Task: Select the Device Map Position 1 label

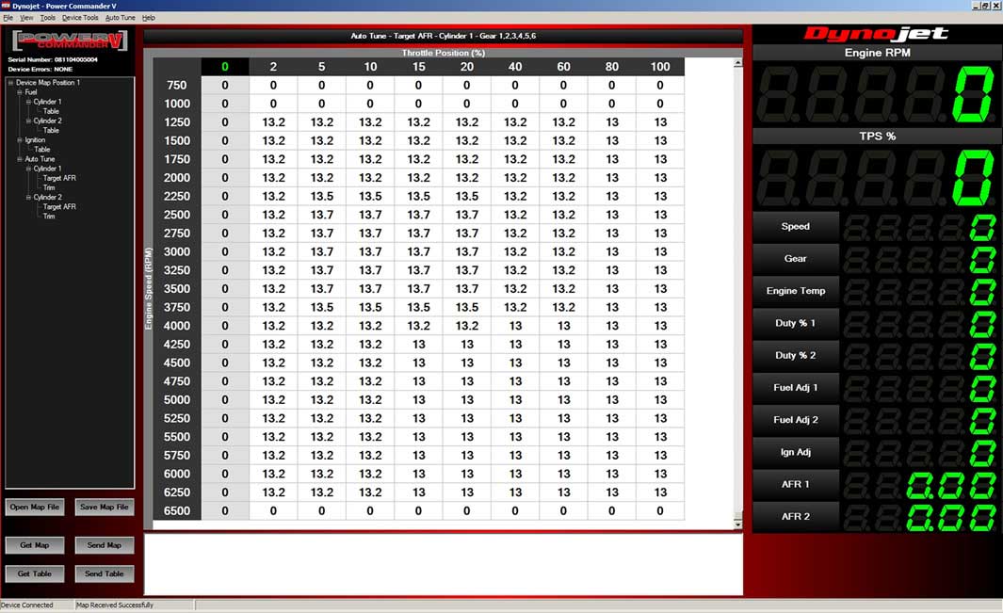Action: (48, 83)
